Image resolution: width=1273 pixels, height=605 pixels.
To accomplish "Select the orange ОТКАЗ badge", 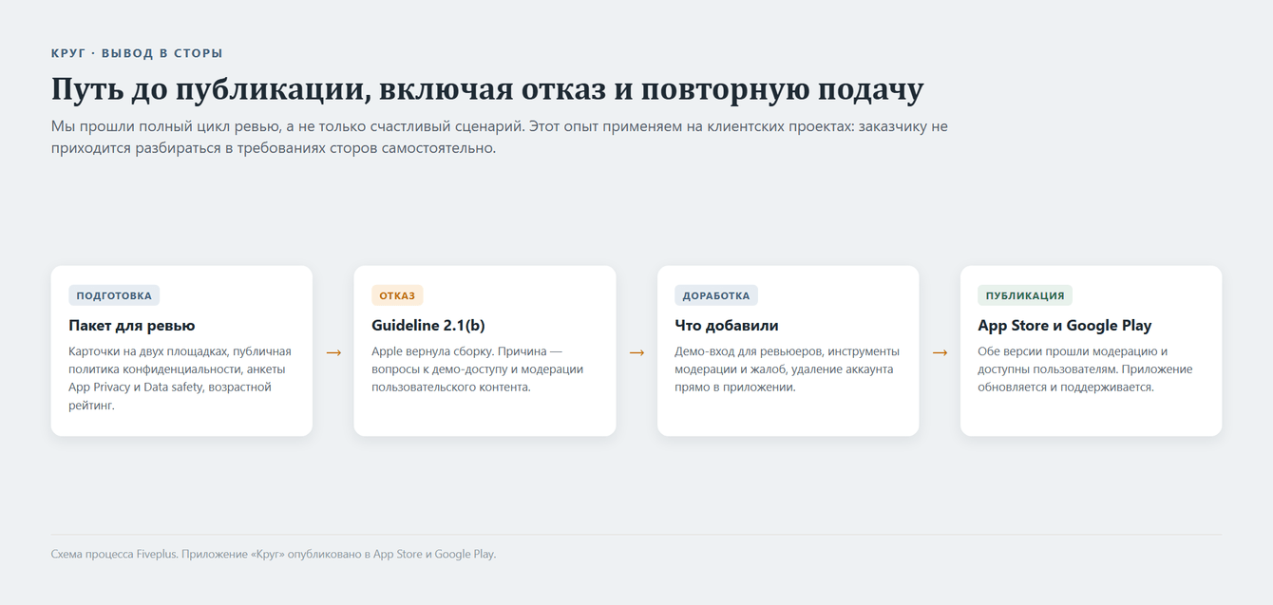I will pos(397,295).
